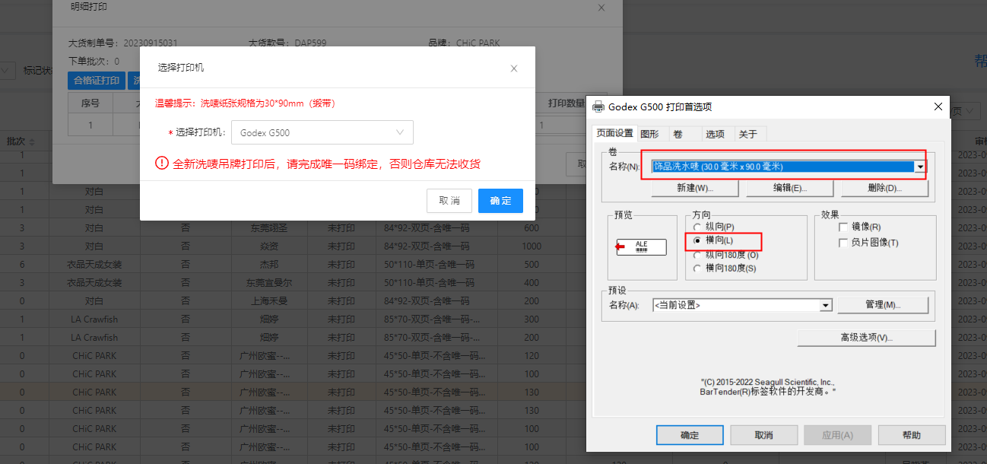Close the 选择打印机 dialog with X icon
The width and height of the screenshot is (987, 464).
click(x=514, y=68)
